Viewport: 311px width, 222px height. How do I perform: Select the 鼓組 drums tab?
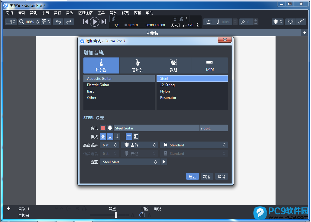click(174, 66)
